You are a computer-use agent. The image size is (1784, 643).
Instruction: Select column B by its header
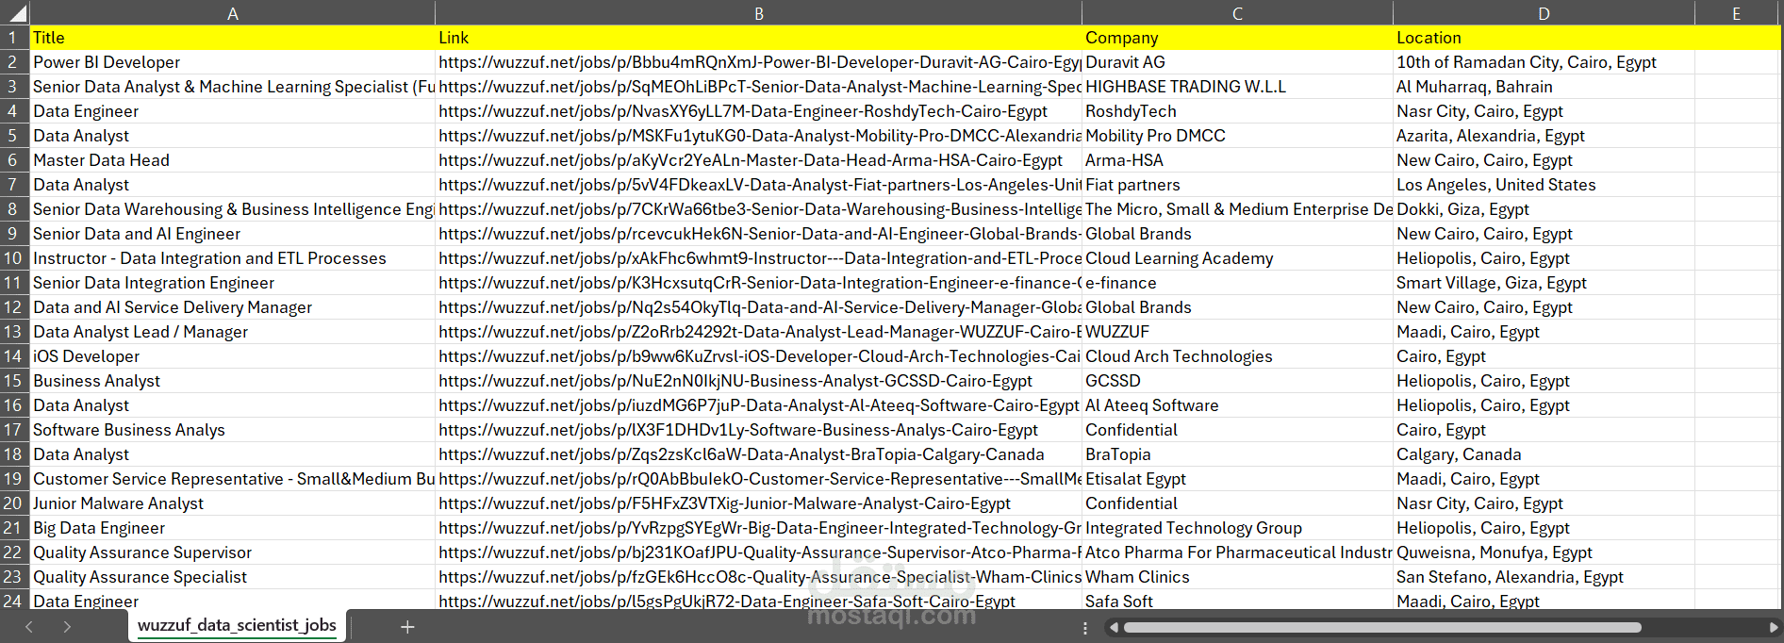click(x=759, y=13)
